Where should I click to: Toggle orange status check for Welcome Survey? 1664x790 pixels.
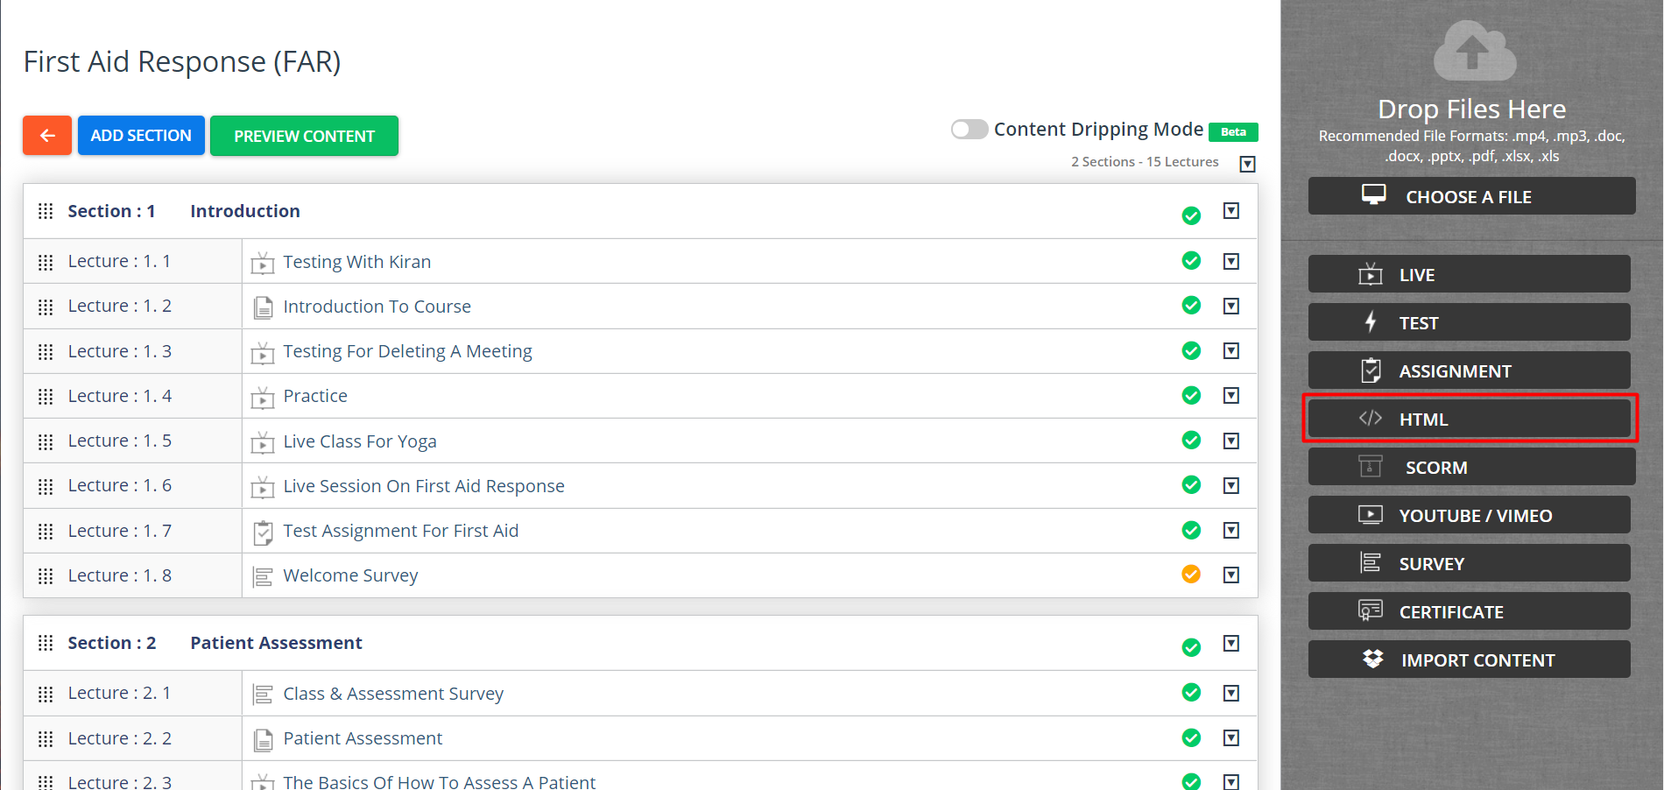(1191, 575)
